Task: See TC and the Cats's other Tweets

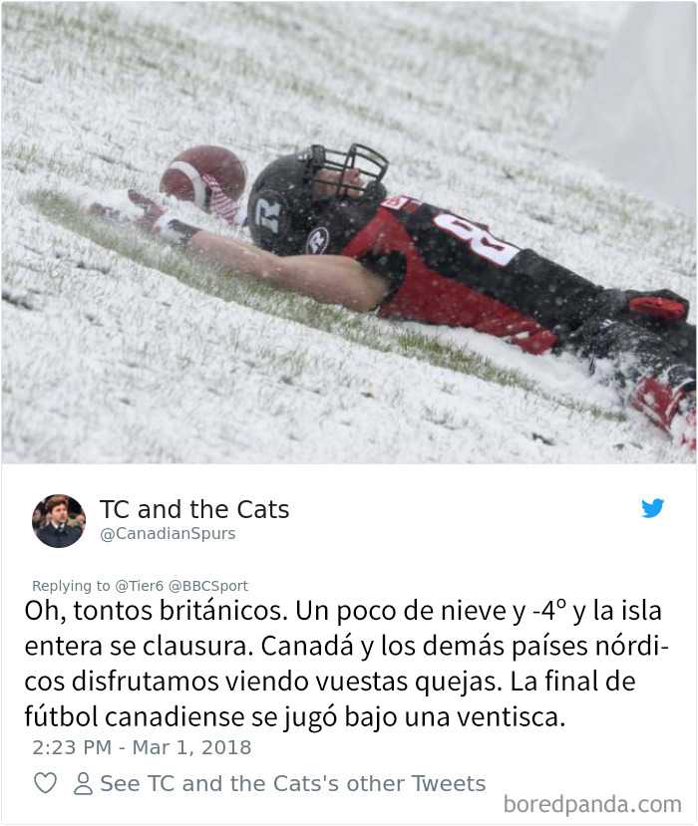Action: click(x=292, y=783)
